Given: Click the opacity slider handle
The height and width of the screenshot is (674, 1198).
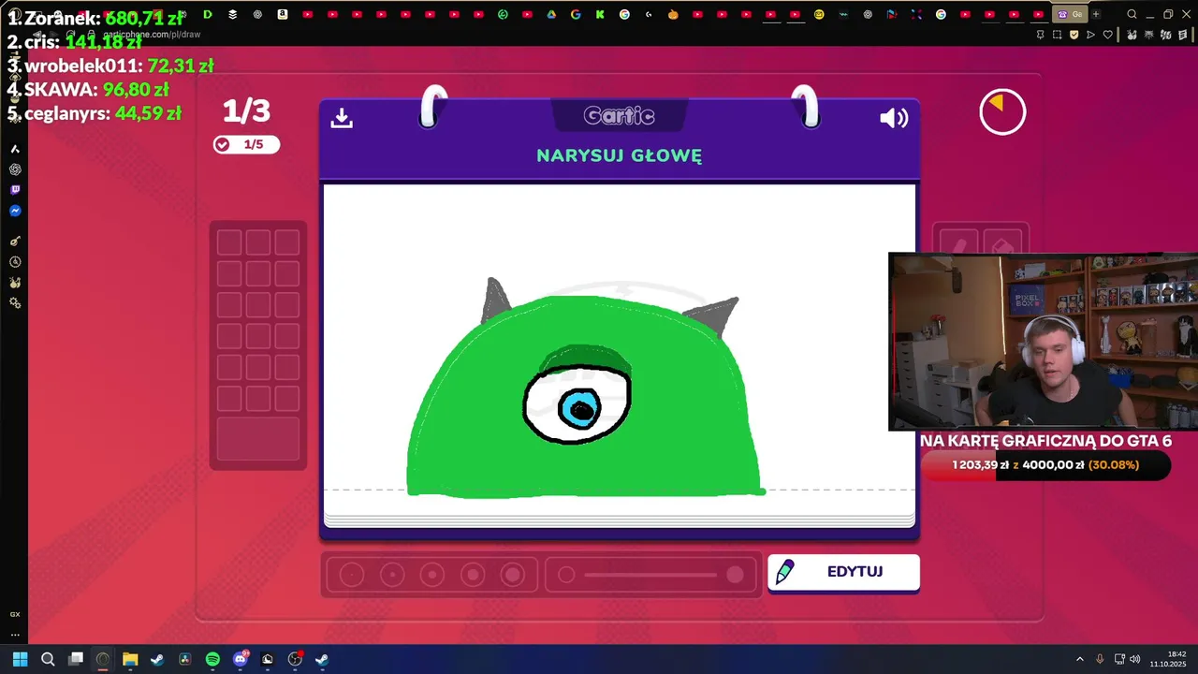Looking at the screenshot, I should [735, 575].
